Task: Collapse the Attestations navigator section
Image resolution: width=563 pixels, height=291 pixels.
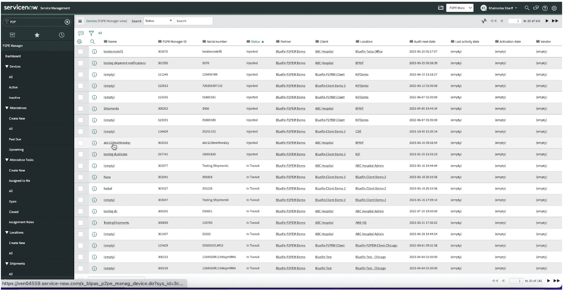Action: (x=17, y=108)
